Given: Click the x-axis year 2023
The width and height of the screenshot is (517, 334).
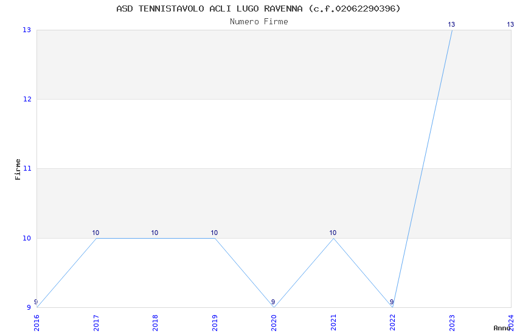Looking at the screenshot, I should [x=452, y=323].
